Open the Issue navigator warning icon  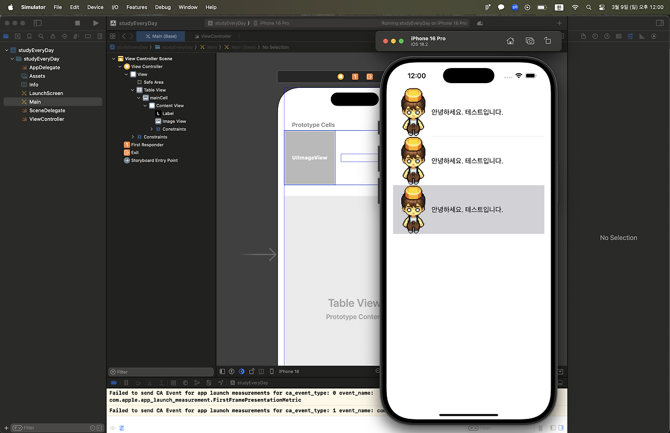pos(53,36)
